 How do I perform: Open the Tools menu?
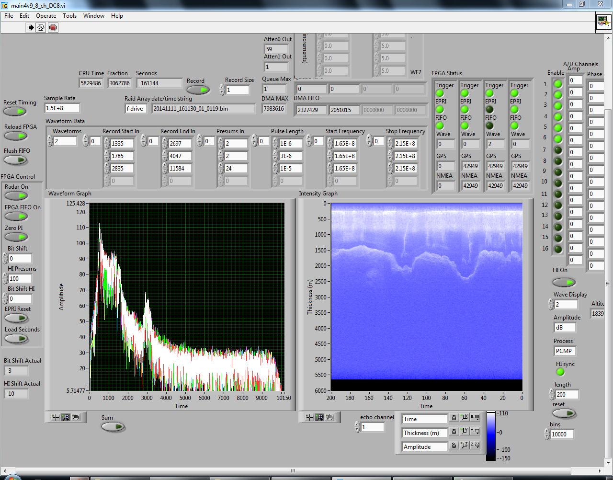[x=69, y=16]
